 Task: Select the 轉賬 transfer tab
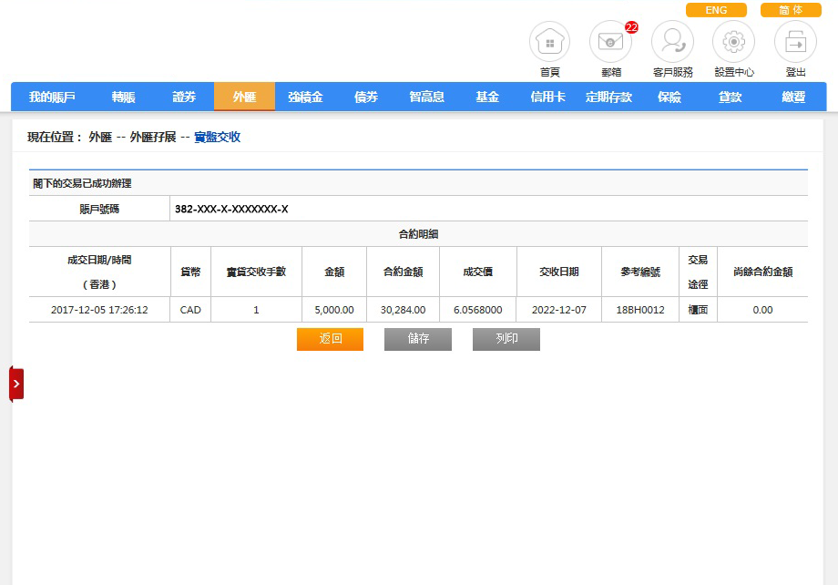point(124,97)
